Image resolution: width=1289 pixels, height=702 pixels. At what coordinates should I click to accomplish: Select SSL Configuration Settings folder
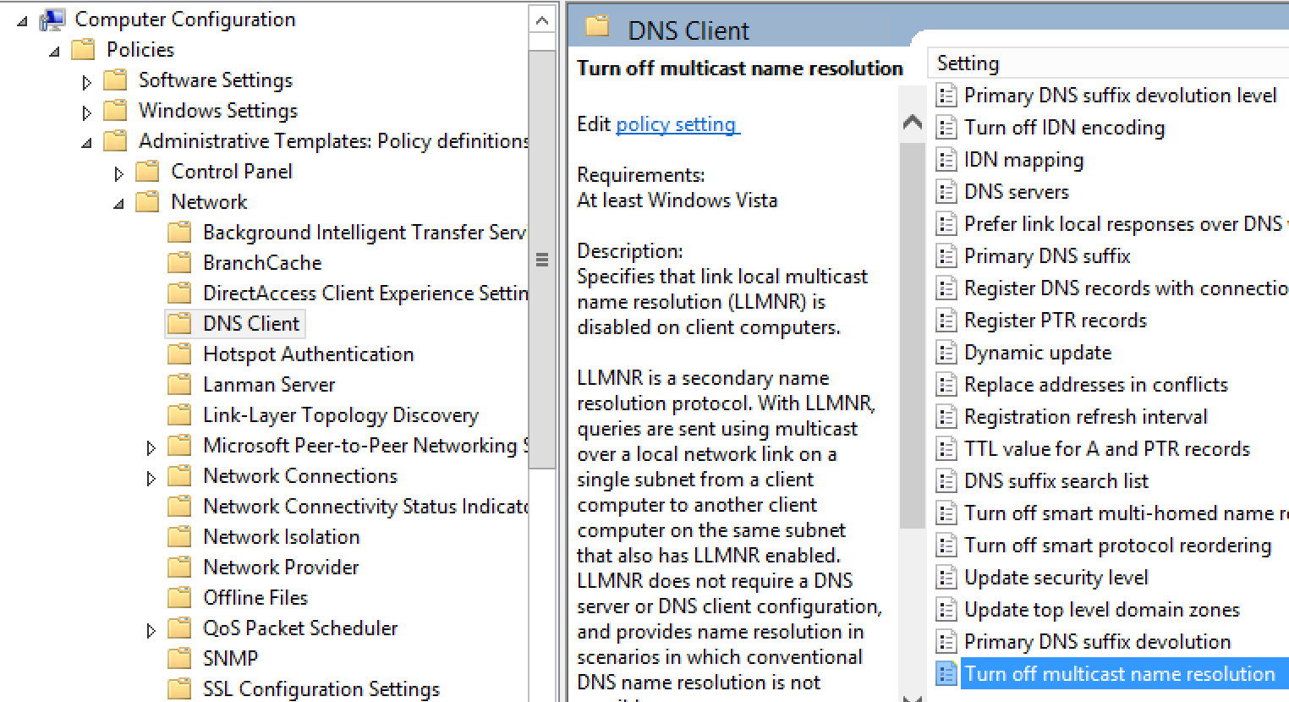tap(321, 689)
